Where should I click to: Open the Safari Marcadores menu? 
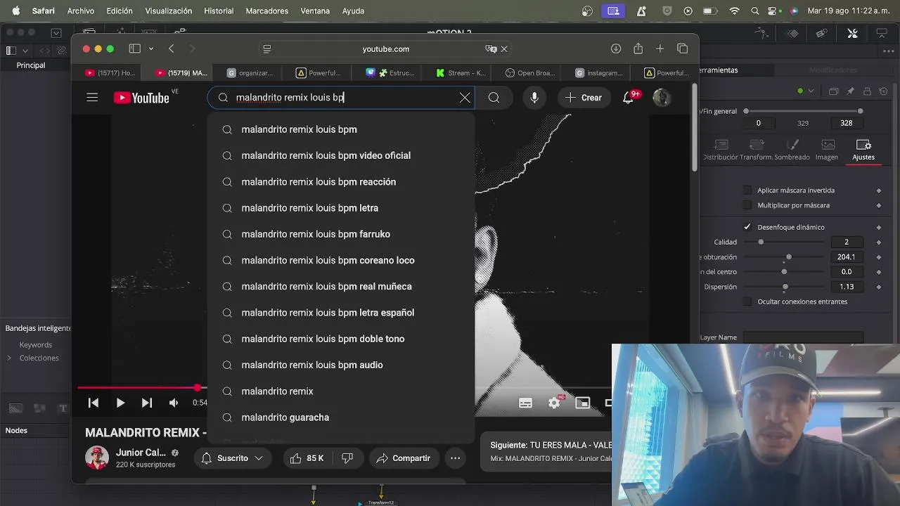pyautogui.click(x=267, y=11)
